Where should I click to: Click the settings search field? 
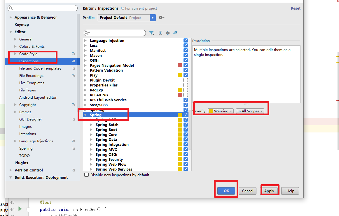coord(43,8)
